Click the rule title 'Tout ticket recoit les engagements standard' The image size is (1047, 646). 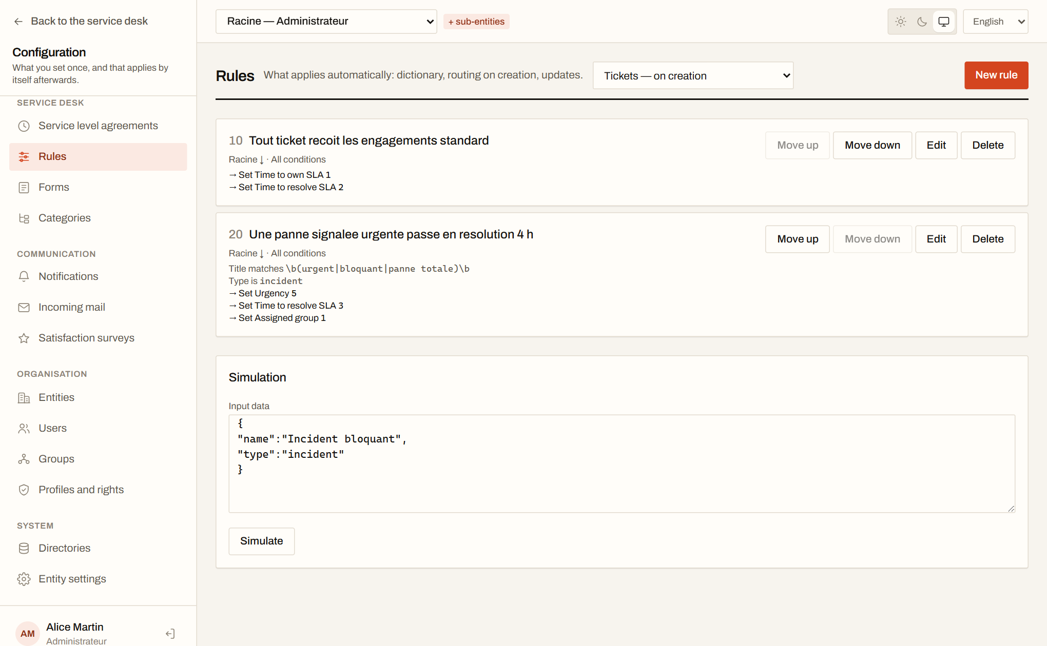tap(369, 141)
